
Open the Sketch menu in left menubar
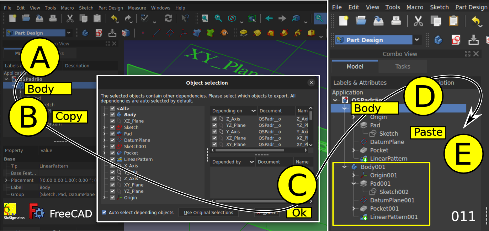click(86, 8)
